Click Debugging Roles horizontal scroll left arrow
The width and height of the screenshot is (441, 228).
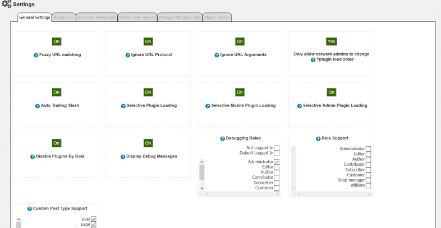point(207,194)
